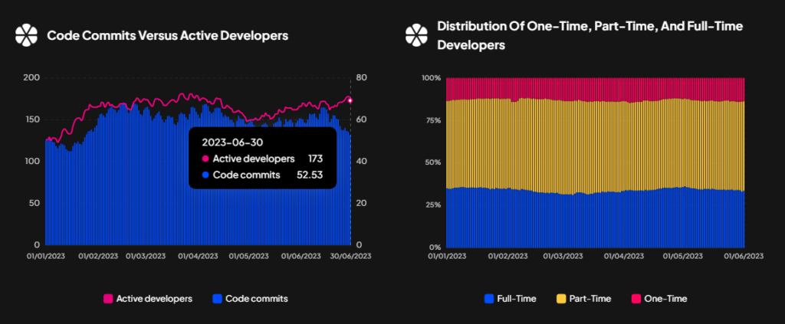785x324 pixels.
Task: Click the Active developers legend label
Action: tap(154, 299)
